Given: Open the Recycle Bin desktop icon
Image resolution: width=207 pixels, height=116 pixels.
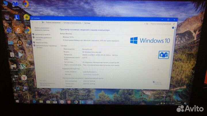Looking at the screenshot, I should (x=7, y=18).
